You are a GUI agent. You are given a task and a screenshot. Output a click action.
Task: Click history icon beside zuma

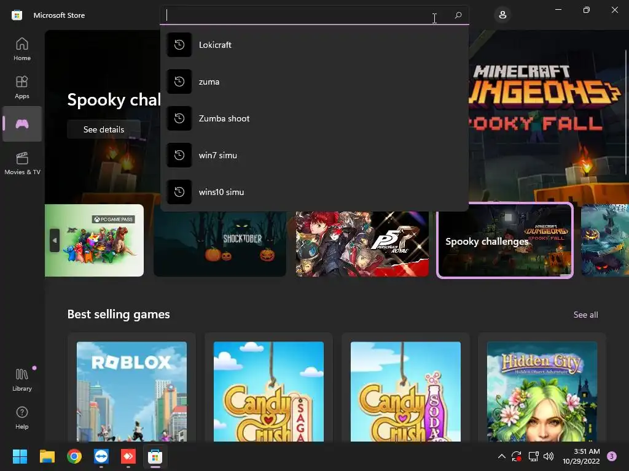tap(179, 82)
